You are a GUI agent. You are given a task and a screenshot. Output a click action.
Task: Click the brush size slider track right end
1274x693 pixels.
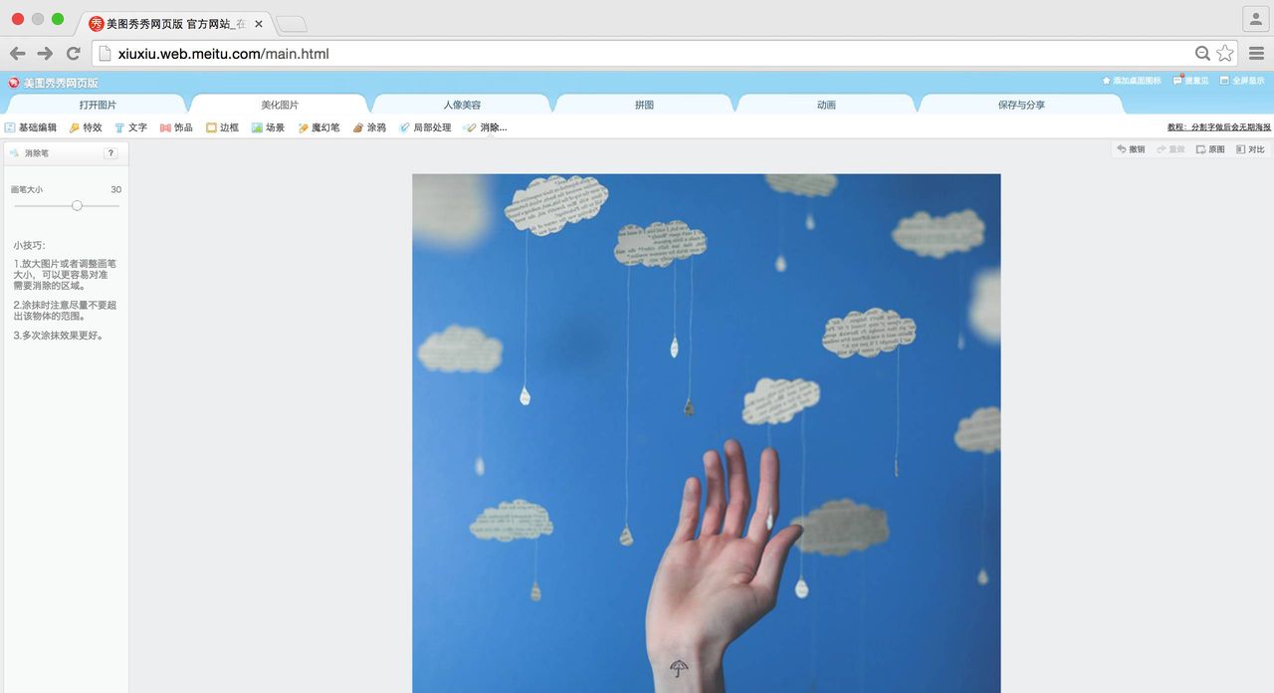[x=116, y=205]
